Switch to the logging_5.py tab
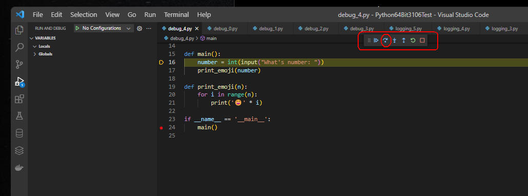 click(x=408, y=29)
